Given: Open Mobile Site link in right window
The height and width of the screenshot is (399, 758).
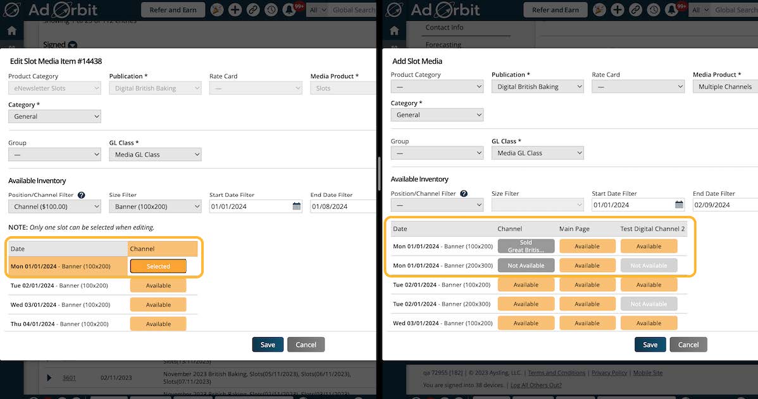Looking at the screenshot, I should click(x=648, y=373).
